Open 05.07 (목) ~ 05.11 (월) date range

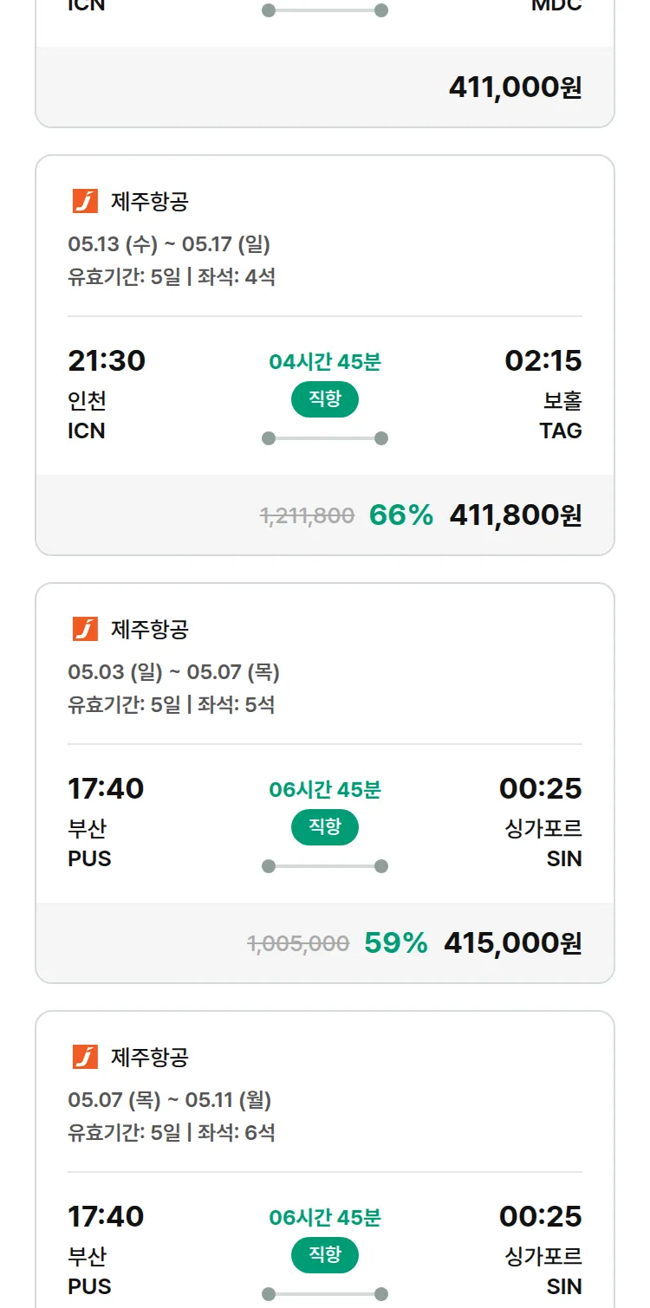point(169,1100)
